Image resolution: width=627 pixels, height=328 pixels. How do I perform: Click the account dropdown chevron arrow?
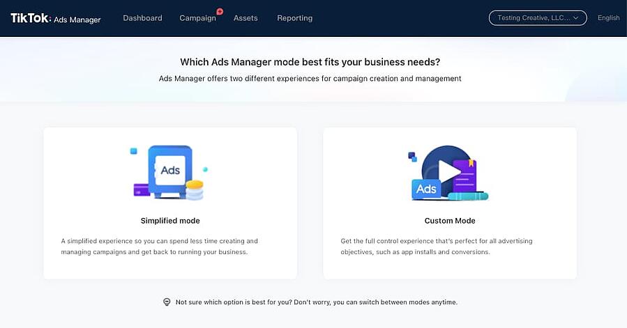click(x=576, y=18)
